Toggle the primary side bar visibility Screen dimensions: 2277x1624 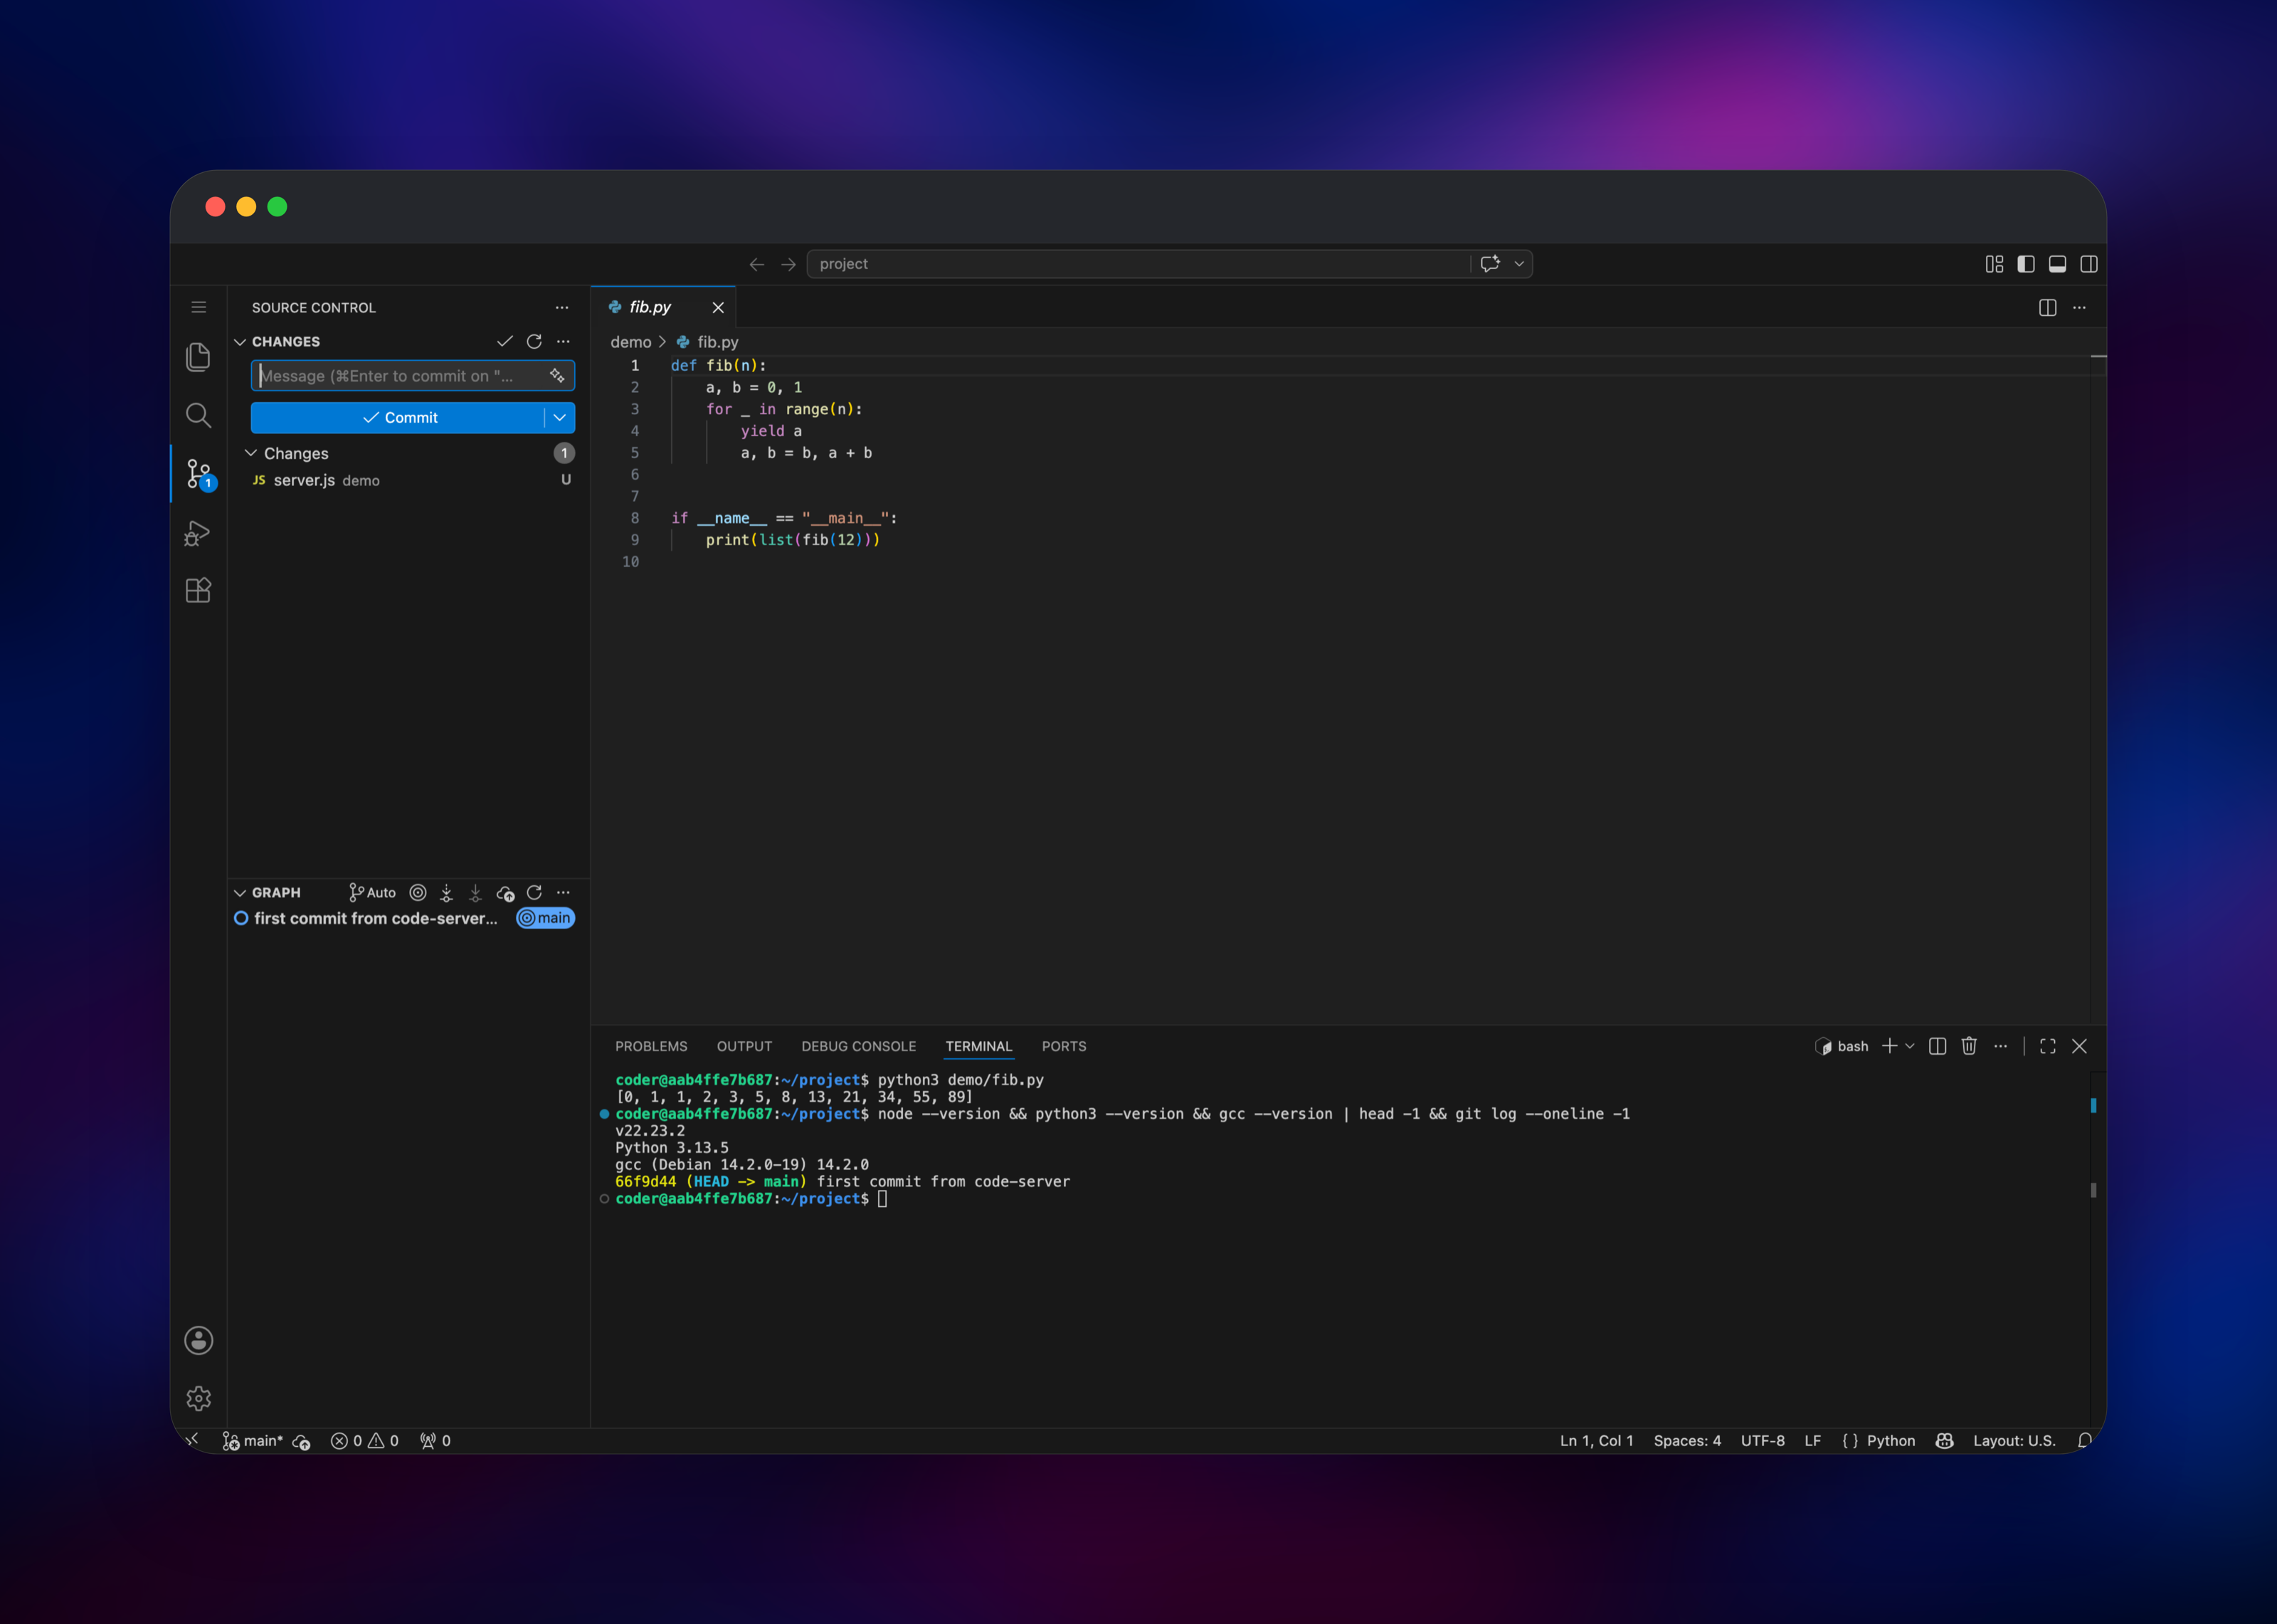click(2026, 264)
